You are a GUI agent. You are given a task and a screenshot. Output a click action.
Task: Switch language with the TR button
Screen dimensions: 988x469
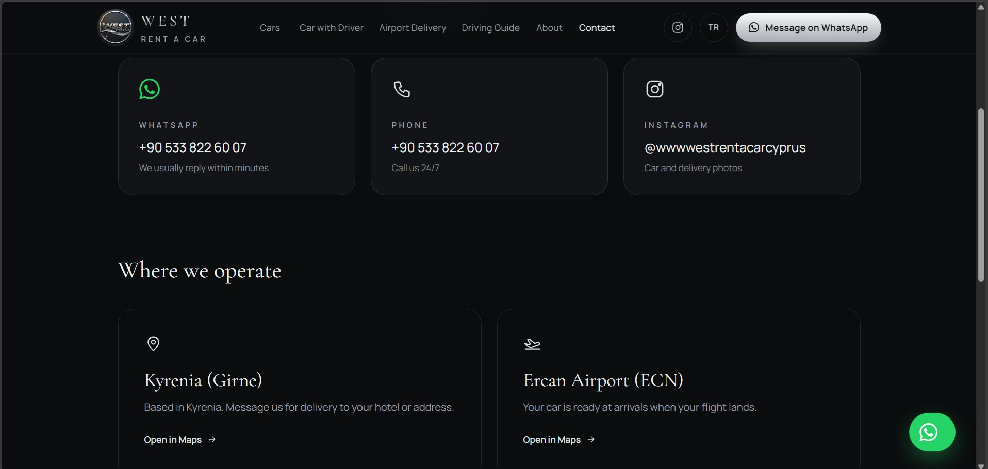pos(714,28)
